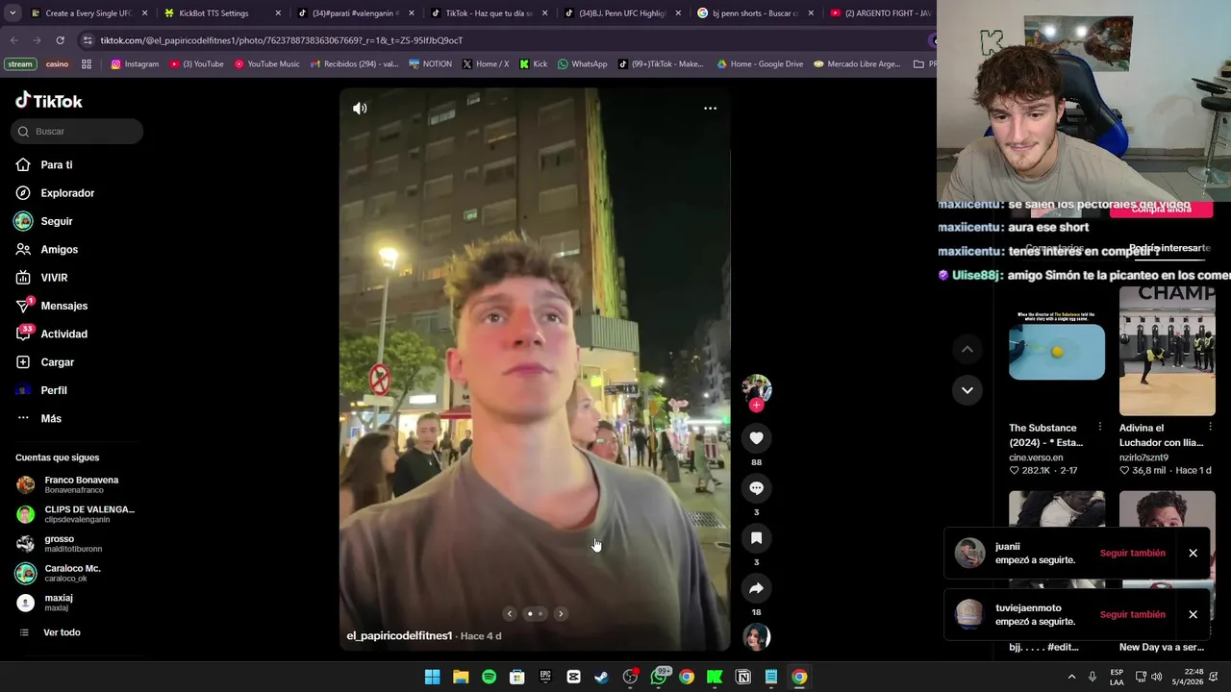Open options for The Substance video

pyautogui.click(x=1099, y=428)
